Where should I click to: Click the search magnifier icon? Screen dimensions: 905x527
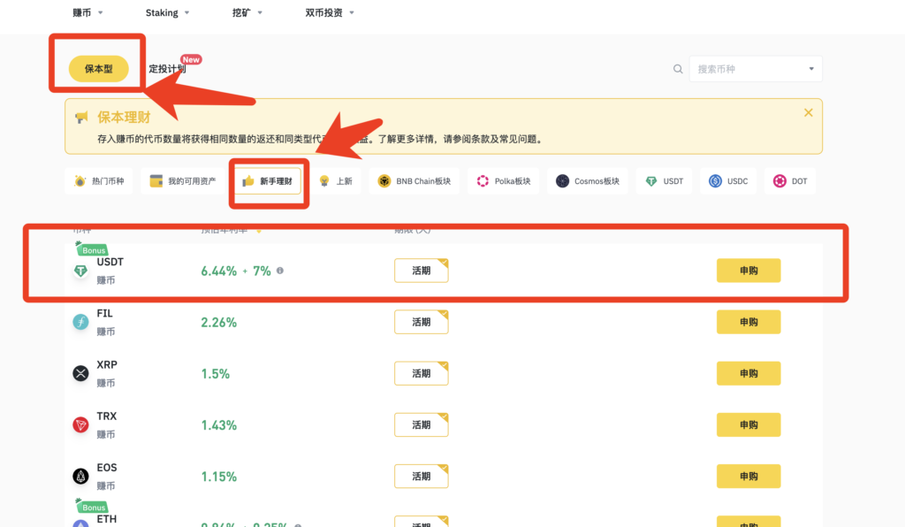point(678,69)
